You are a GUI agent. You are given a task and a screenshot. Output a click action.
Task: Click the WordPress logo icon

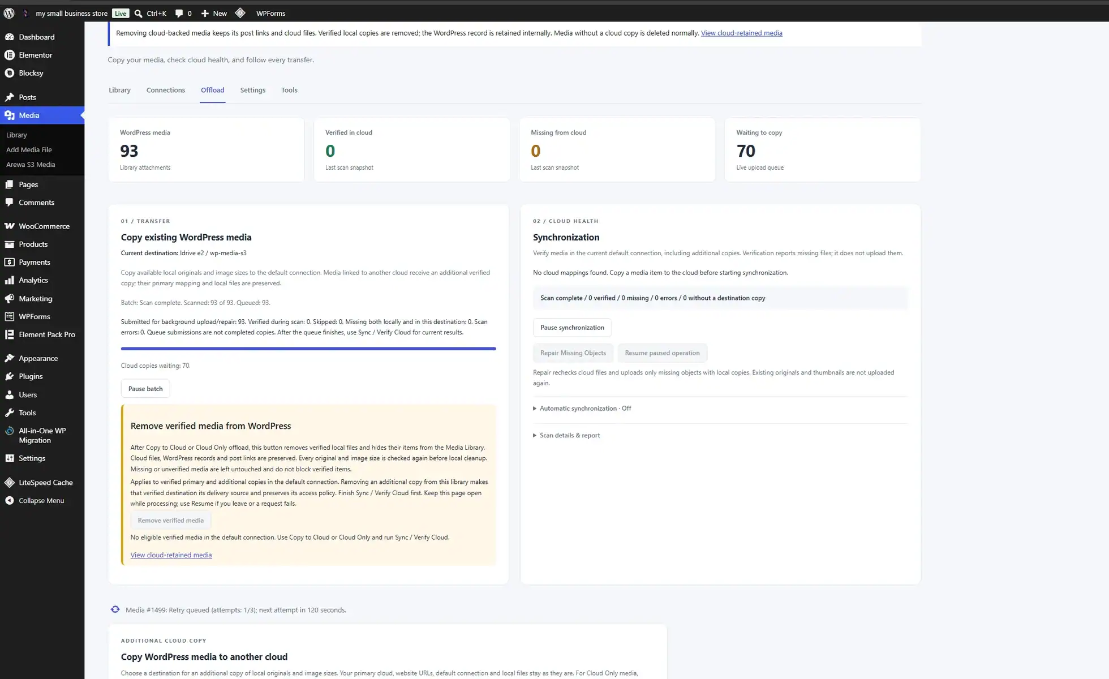click(9, 13)
